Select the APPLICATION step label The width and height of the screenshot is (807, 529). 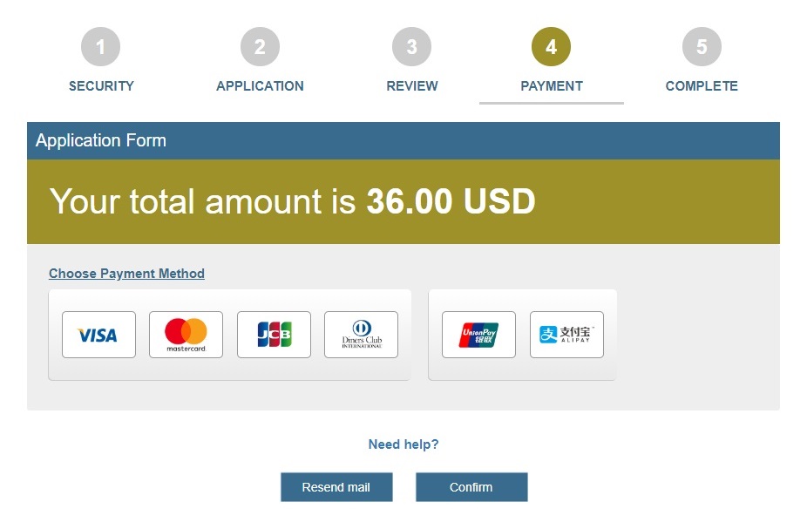(259, 85)
